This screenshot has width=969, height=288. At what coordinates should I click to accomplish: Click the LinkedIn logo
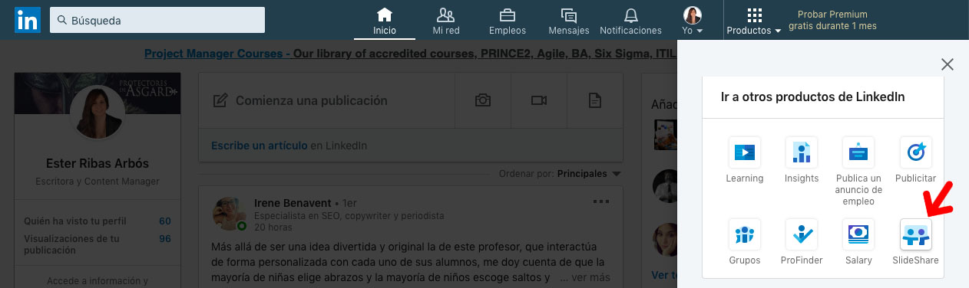(x=28, y=20)
